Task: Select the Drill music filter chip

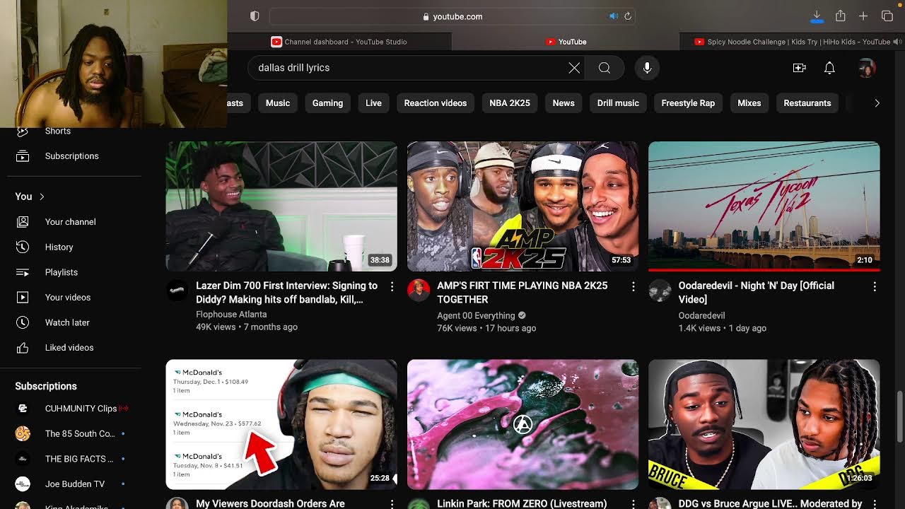Action: pyautogui.click(x=618, y=103)
